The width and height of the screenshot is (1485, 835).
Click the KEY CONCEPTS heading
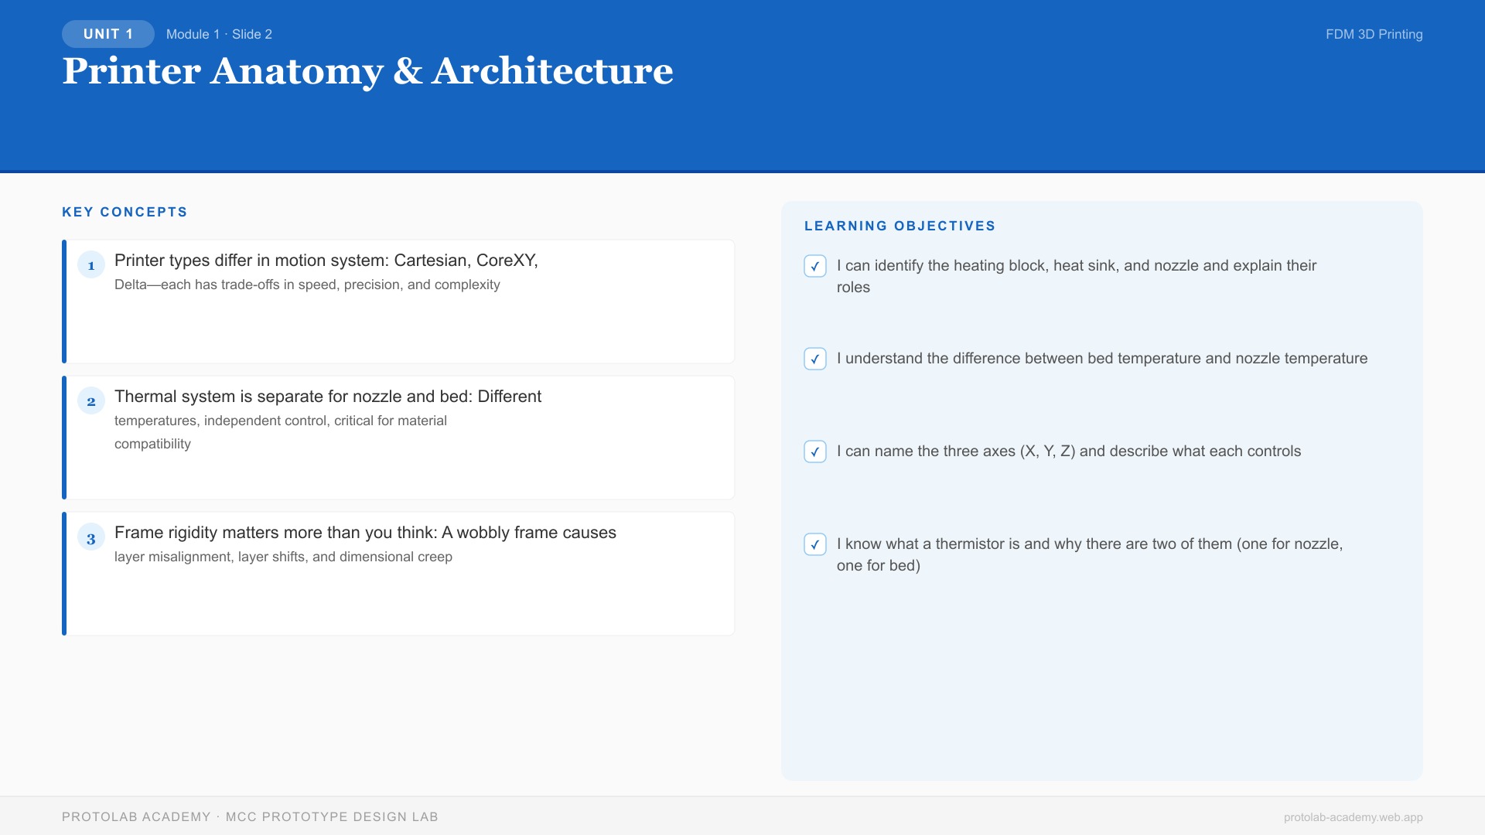coord(125,212)
